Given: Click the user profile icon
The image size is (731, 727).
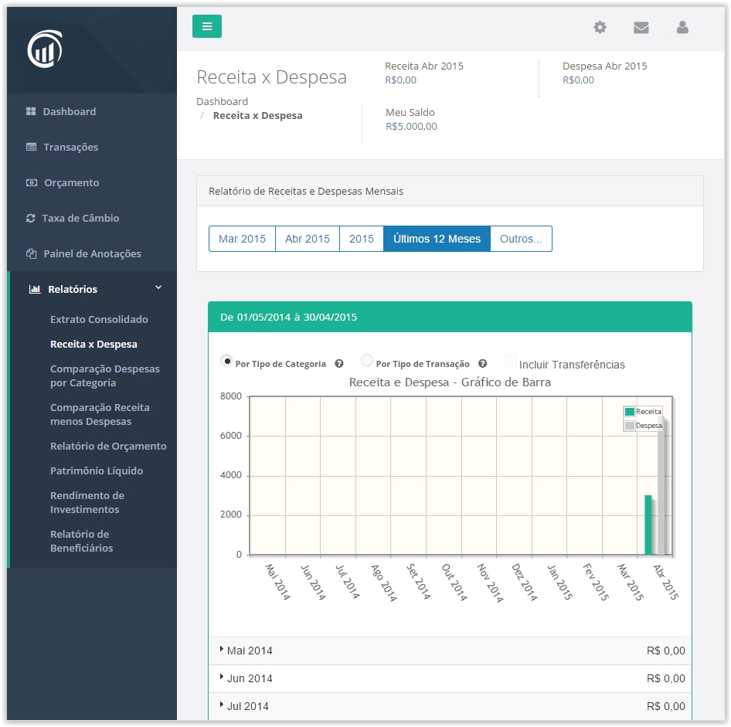Looking at the screenshot, I should tap(682, 27).
